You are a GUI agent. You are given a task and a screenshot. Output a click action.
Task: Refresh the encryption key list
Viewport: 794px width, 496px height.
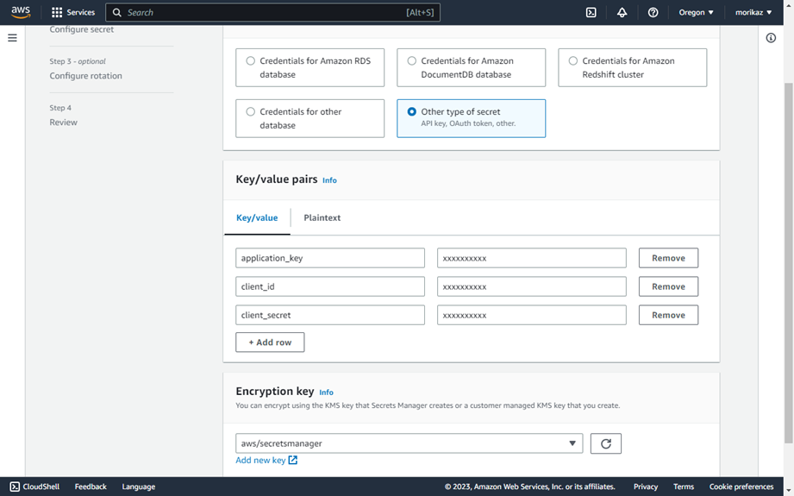(605, 443)
